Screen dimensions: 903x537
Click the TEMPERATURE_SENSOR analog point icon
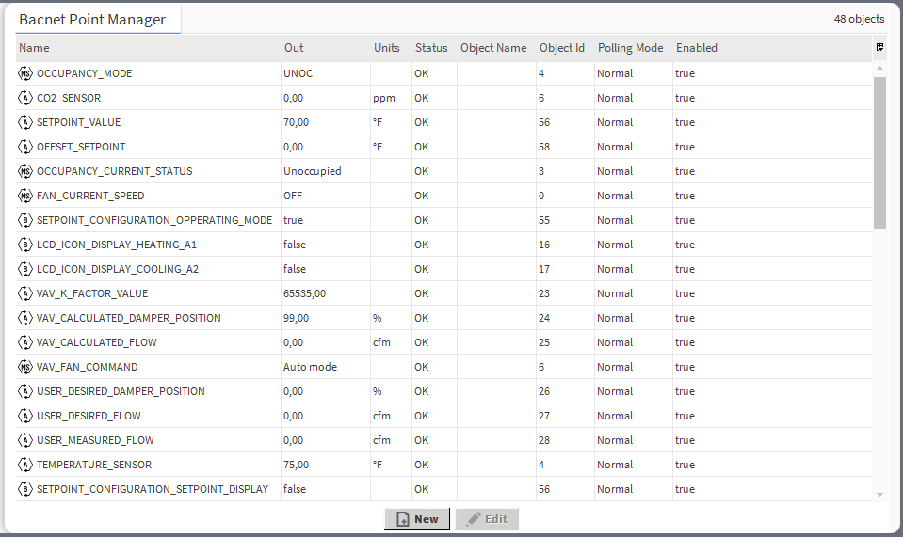tap(25, 465)
